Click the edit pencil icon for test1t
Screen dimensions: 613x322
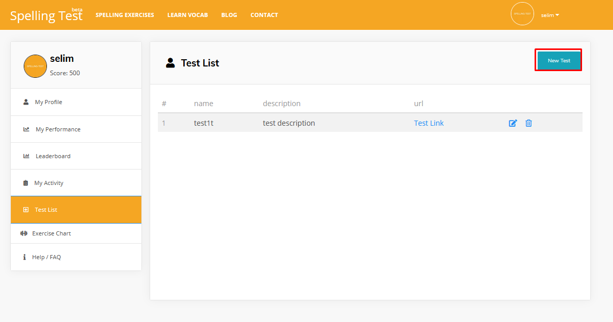click(513, 123)
